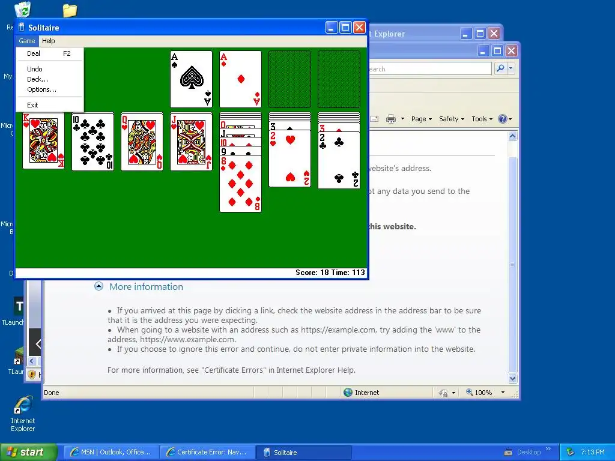Open Options... in the Game menu
Screen dimensions: 615x461
(x=49, y=89)
